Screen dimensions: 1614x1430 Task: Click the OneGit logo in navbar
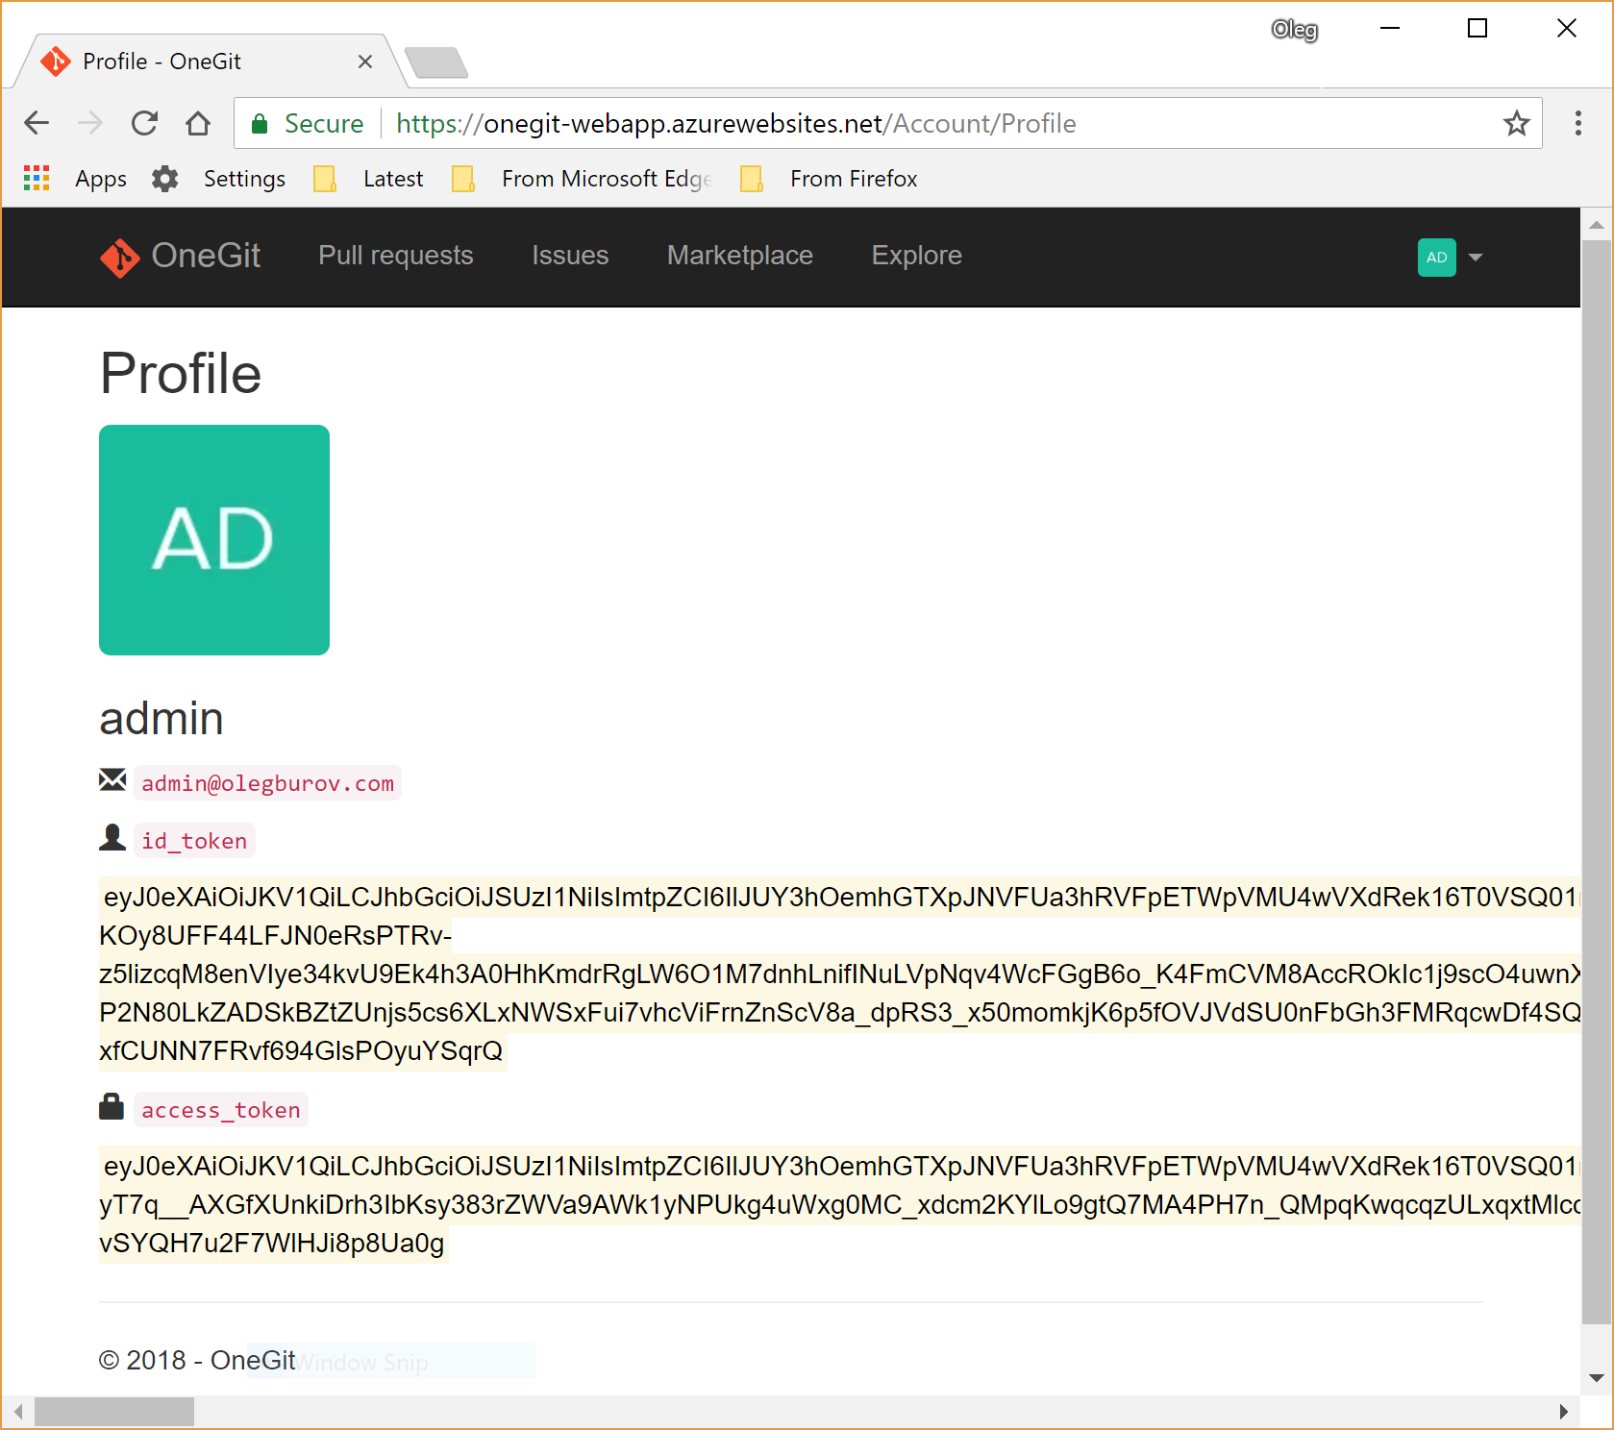click(181, 257)
